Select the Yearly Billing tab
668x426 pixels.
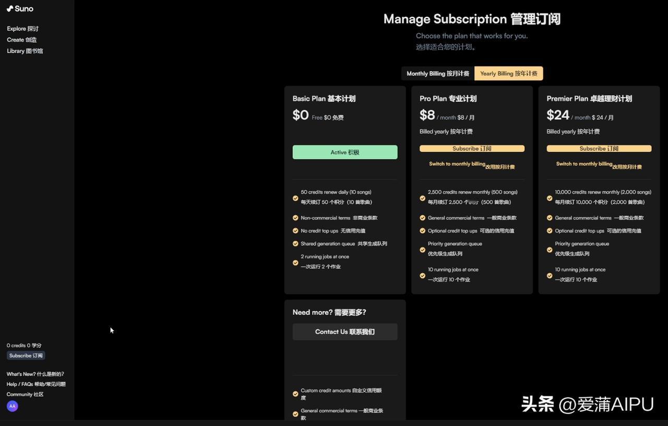click(509, 74)
